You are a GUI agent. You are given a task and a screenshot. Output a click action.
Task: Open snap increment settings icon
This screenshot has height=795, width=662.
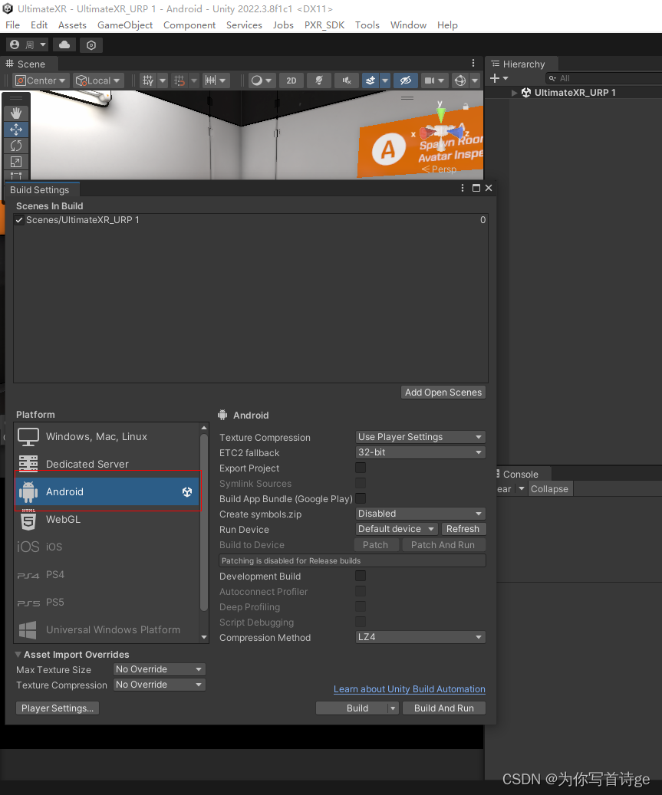click(210, 80)
